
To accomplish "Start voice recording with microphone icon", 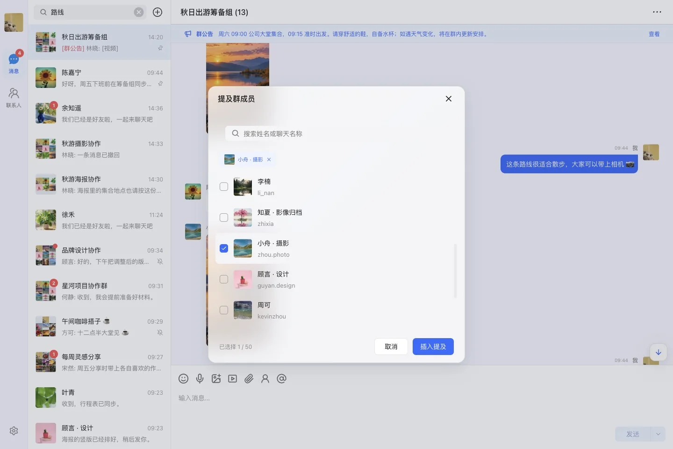I will (200, 379).
